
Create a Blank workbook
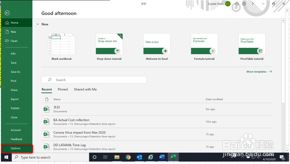pos(61,47)
